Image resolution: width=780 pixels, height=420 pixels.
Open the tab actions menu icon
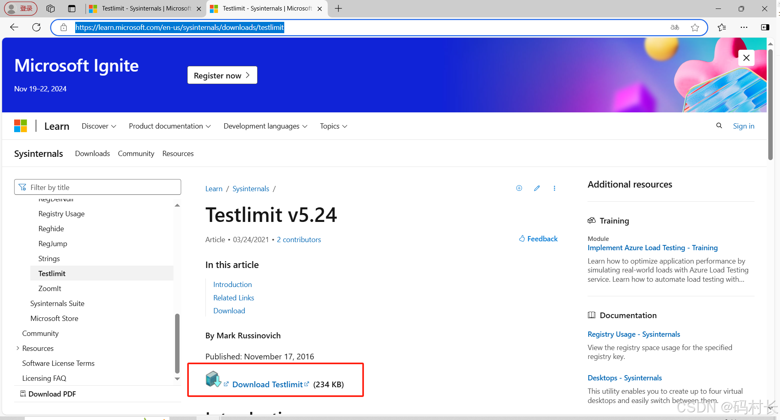(x=72, y=8)
